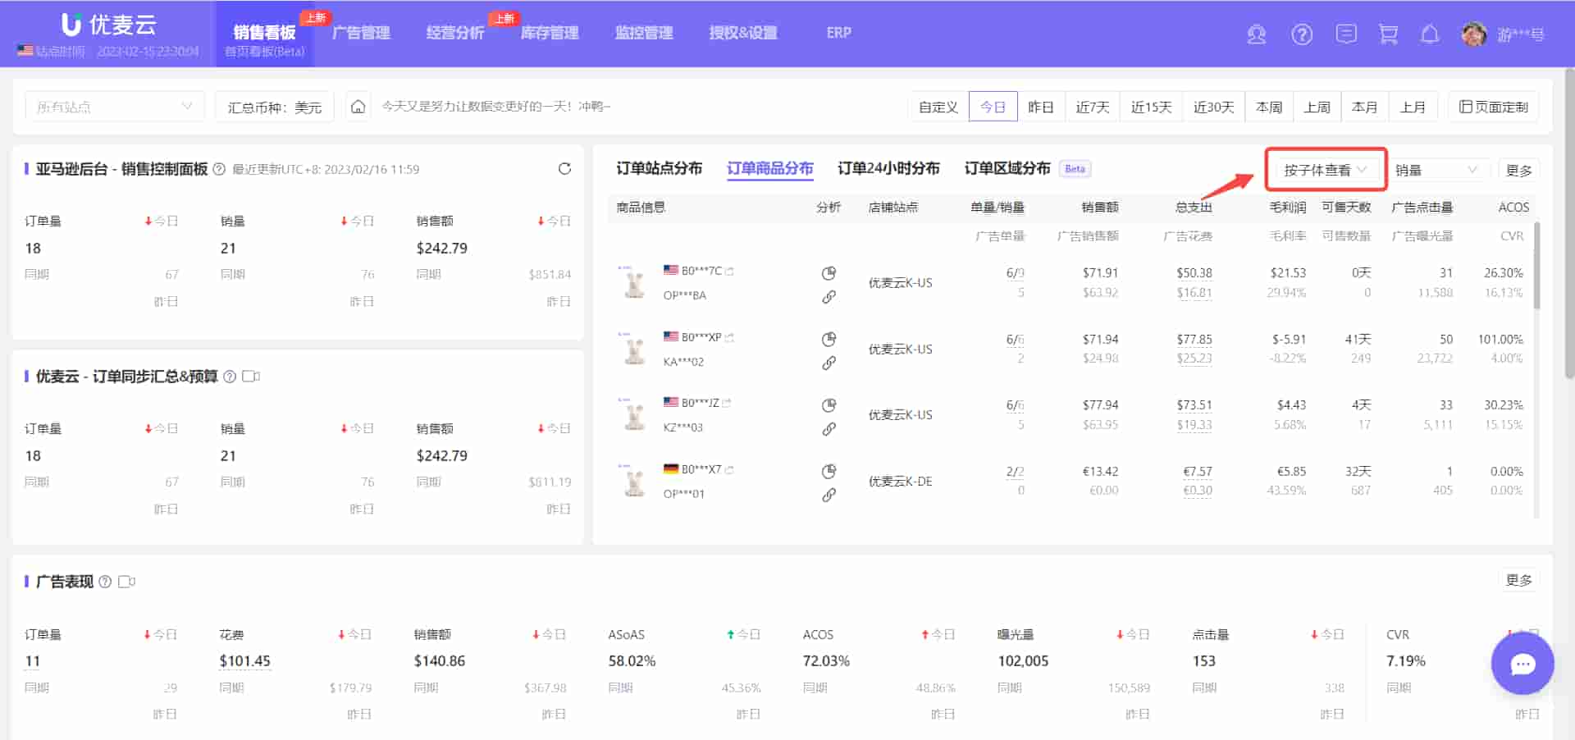Open the 经营分析 navigation menu

point(455,33)
